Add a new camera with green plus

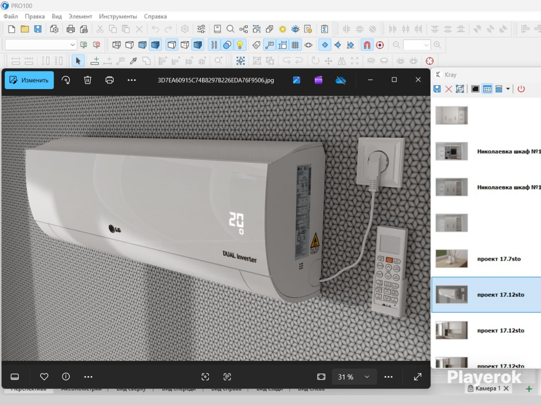[x=529, y=389]
